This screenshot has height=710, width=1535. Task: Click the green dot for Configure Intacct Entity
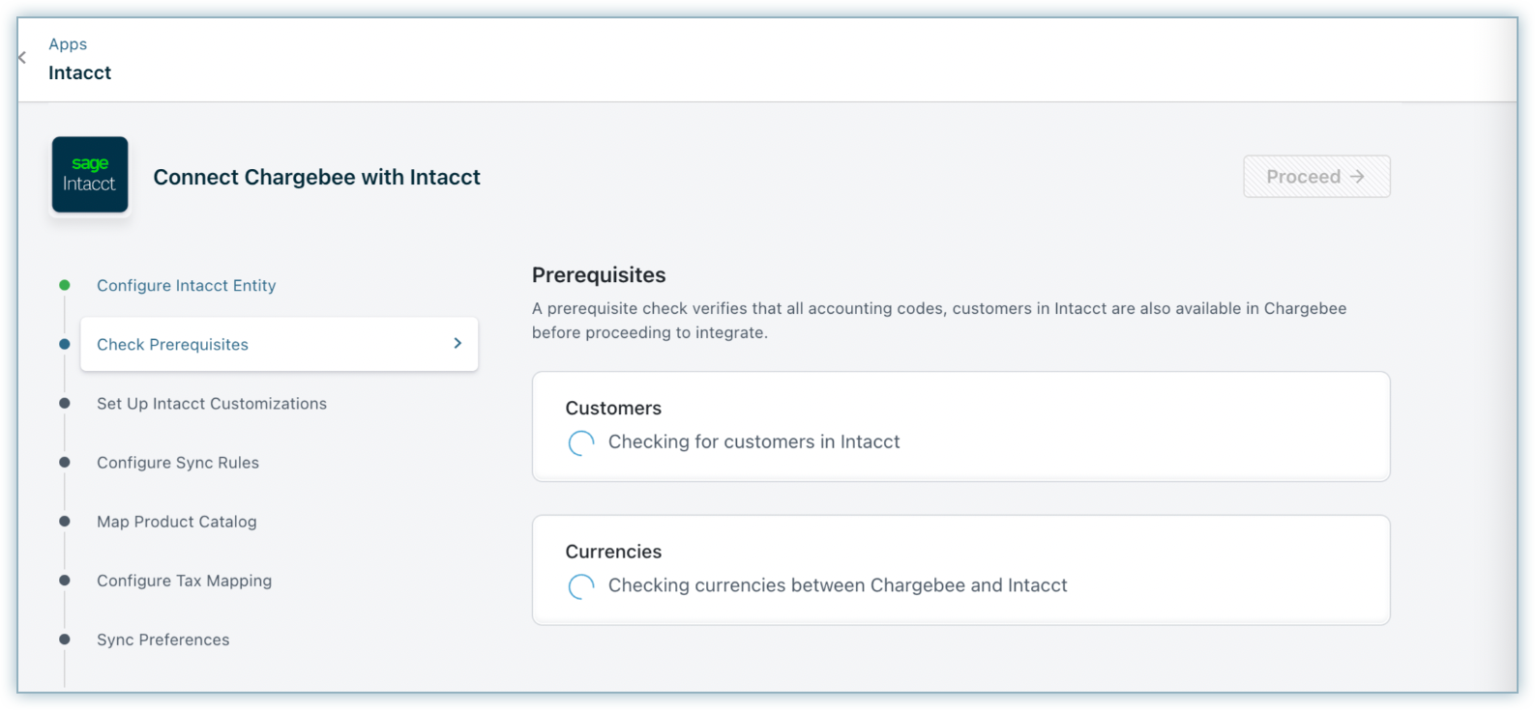pos(65,285)
